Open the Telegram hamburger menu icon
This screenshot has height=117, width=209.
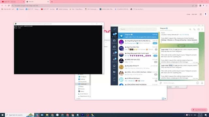(x=114, y=29)
